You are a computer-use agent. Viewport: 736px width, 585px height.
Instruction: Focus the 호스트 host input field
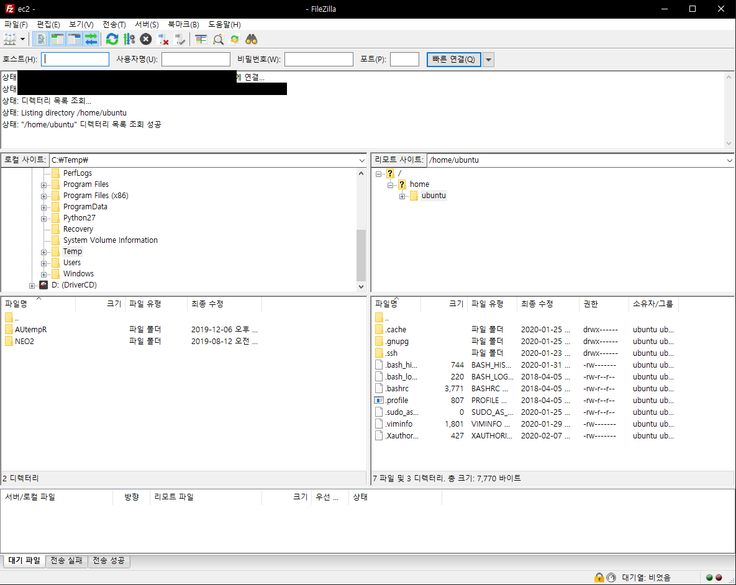click(75, 59)
